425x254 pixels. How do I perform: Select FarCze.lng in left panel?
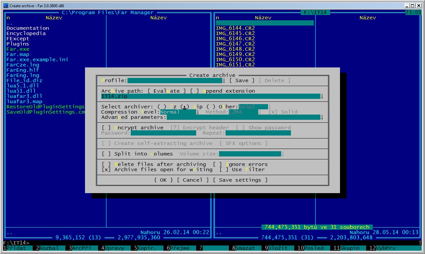[23, 65]
